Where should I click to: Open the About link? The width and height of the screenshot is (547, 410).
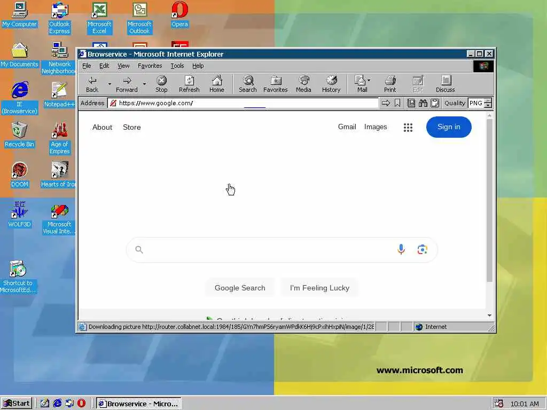tap(102, 127)
